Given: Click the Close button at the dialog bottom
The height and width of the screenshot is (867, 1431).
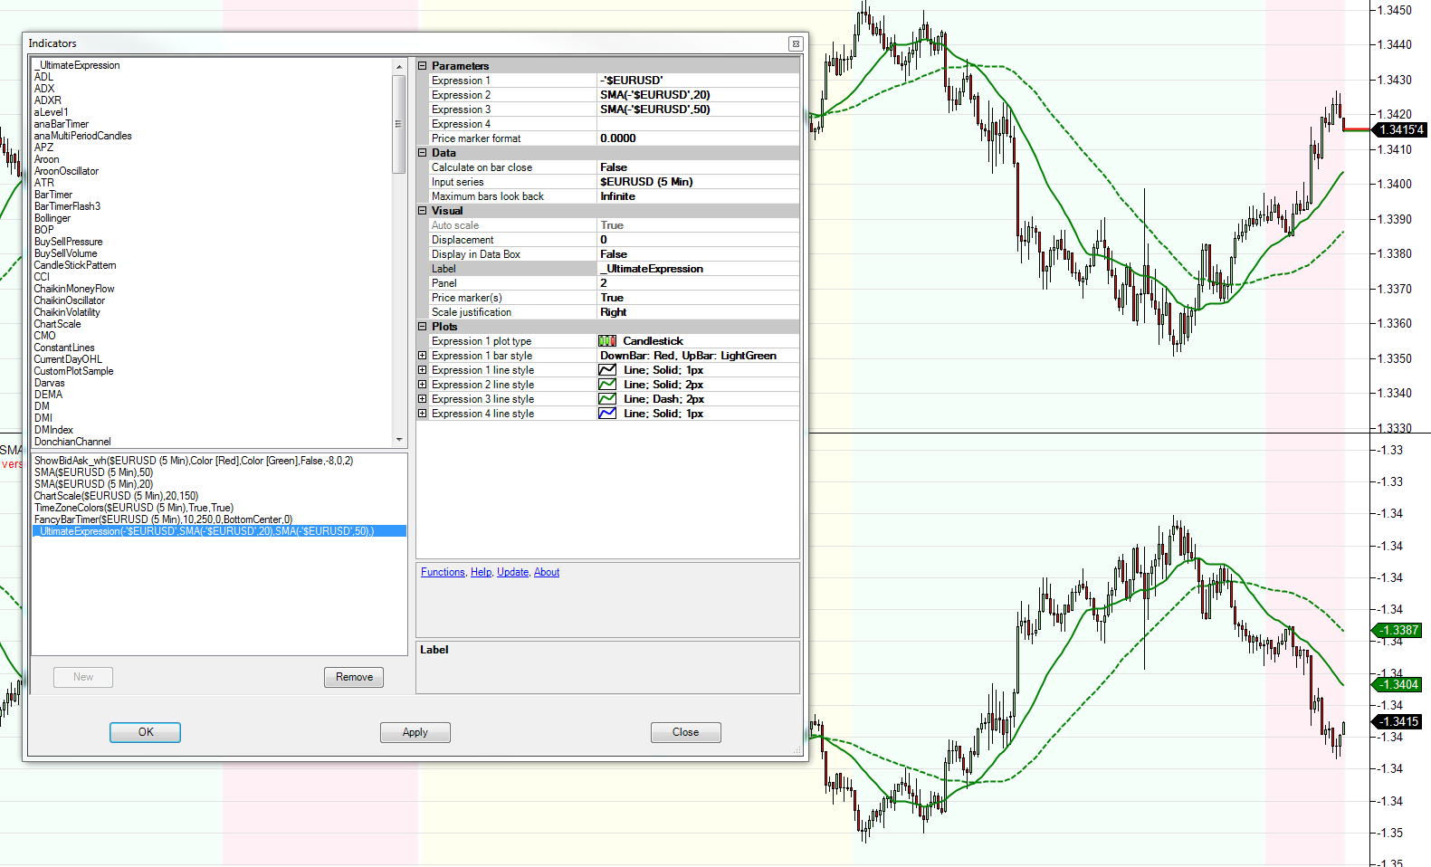Looking at the screenshot, I should point(685,732).
